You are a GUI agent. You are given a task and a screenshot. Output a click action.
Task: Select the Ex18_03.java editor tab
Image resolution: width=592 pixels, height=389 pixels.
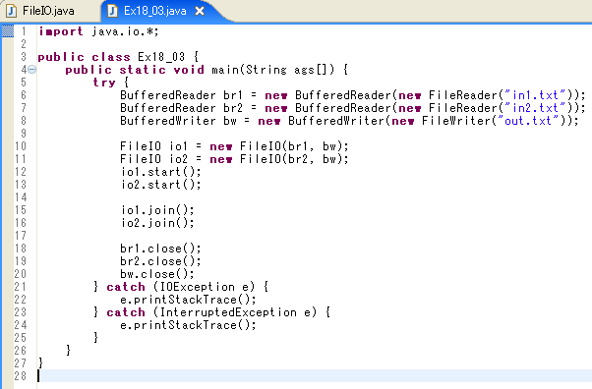click(x=154, y=11)
